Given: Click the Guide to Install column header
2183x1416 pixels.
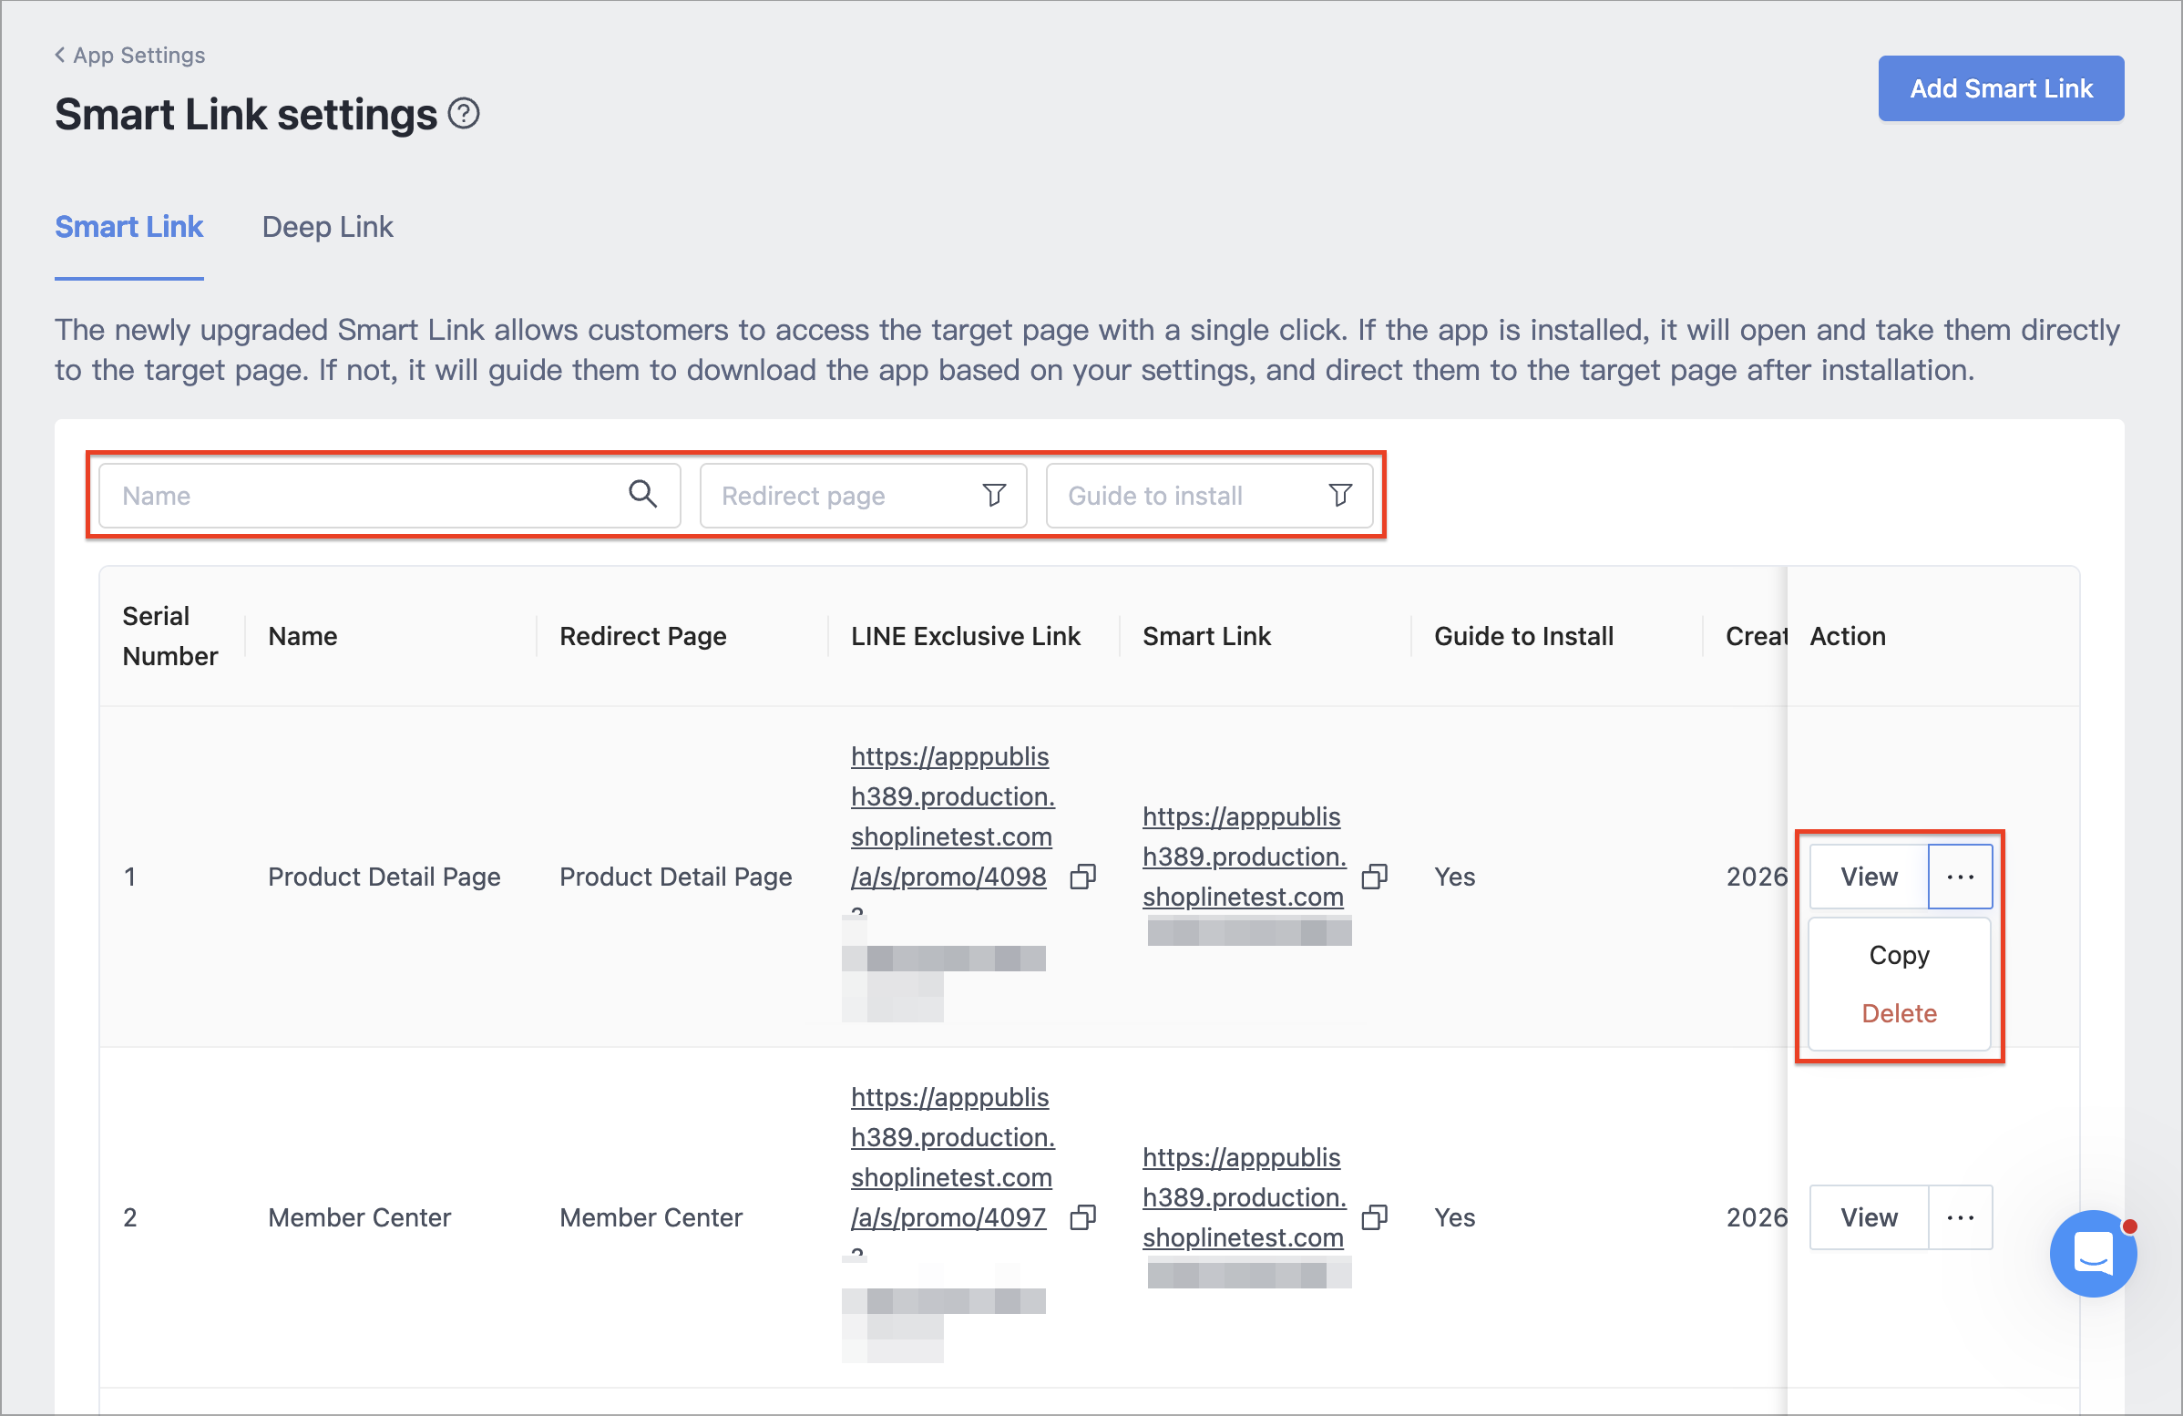Looking at the screenshot, I should [1523, 635].
